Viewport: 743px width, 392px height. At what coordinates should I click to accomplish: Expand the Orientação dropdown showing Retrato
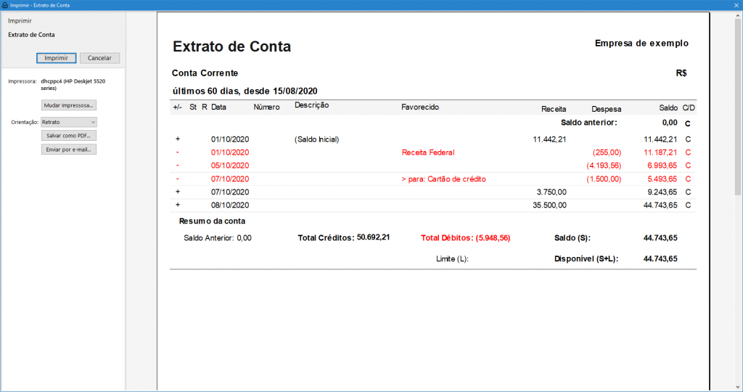(x=69, y=122)
